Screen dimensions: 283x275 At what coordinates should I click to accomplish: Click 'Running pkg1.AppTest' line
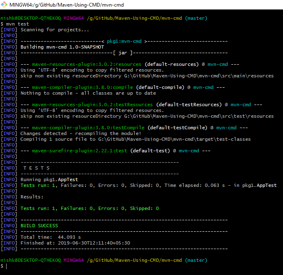49,180
